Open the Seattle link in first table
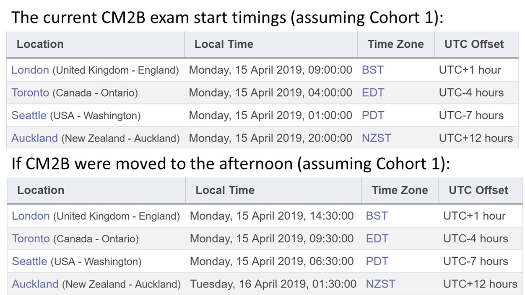Viewport: 525px width, 295px height. point(29,115)
